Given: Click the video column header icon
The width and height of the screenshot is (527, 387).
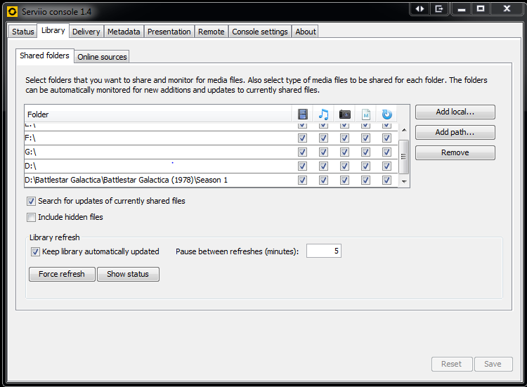Looking at the screenshot, I should (x=302, y=114).
